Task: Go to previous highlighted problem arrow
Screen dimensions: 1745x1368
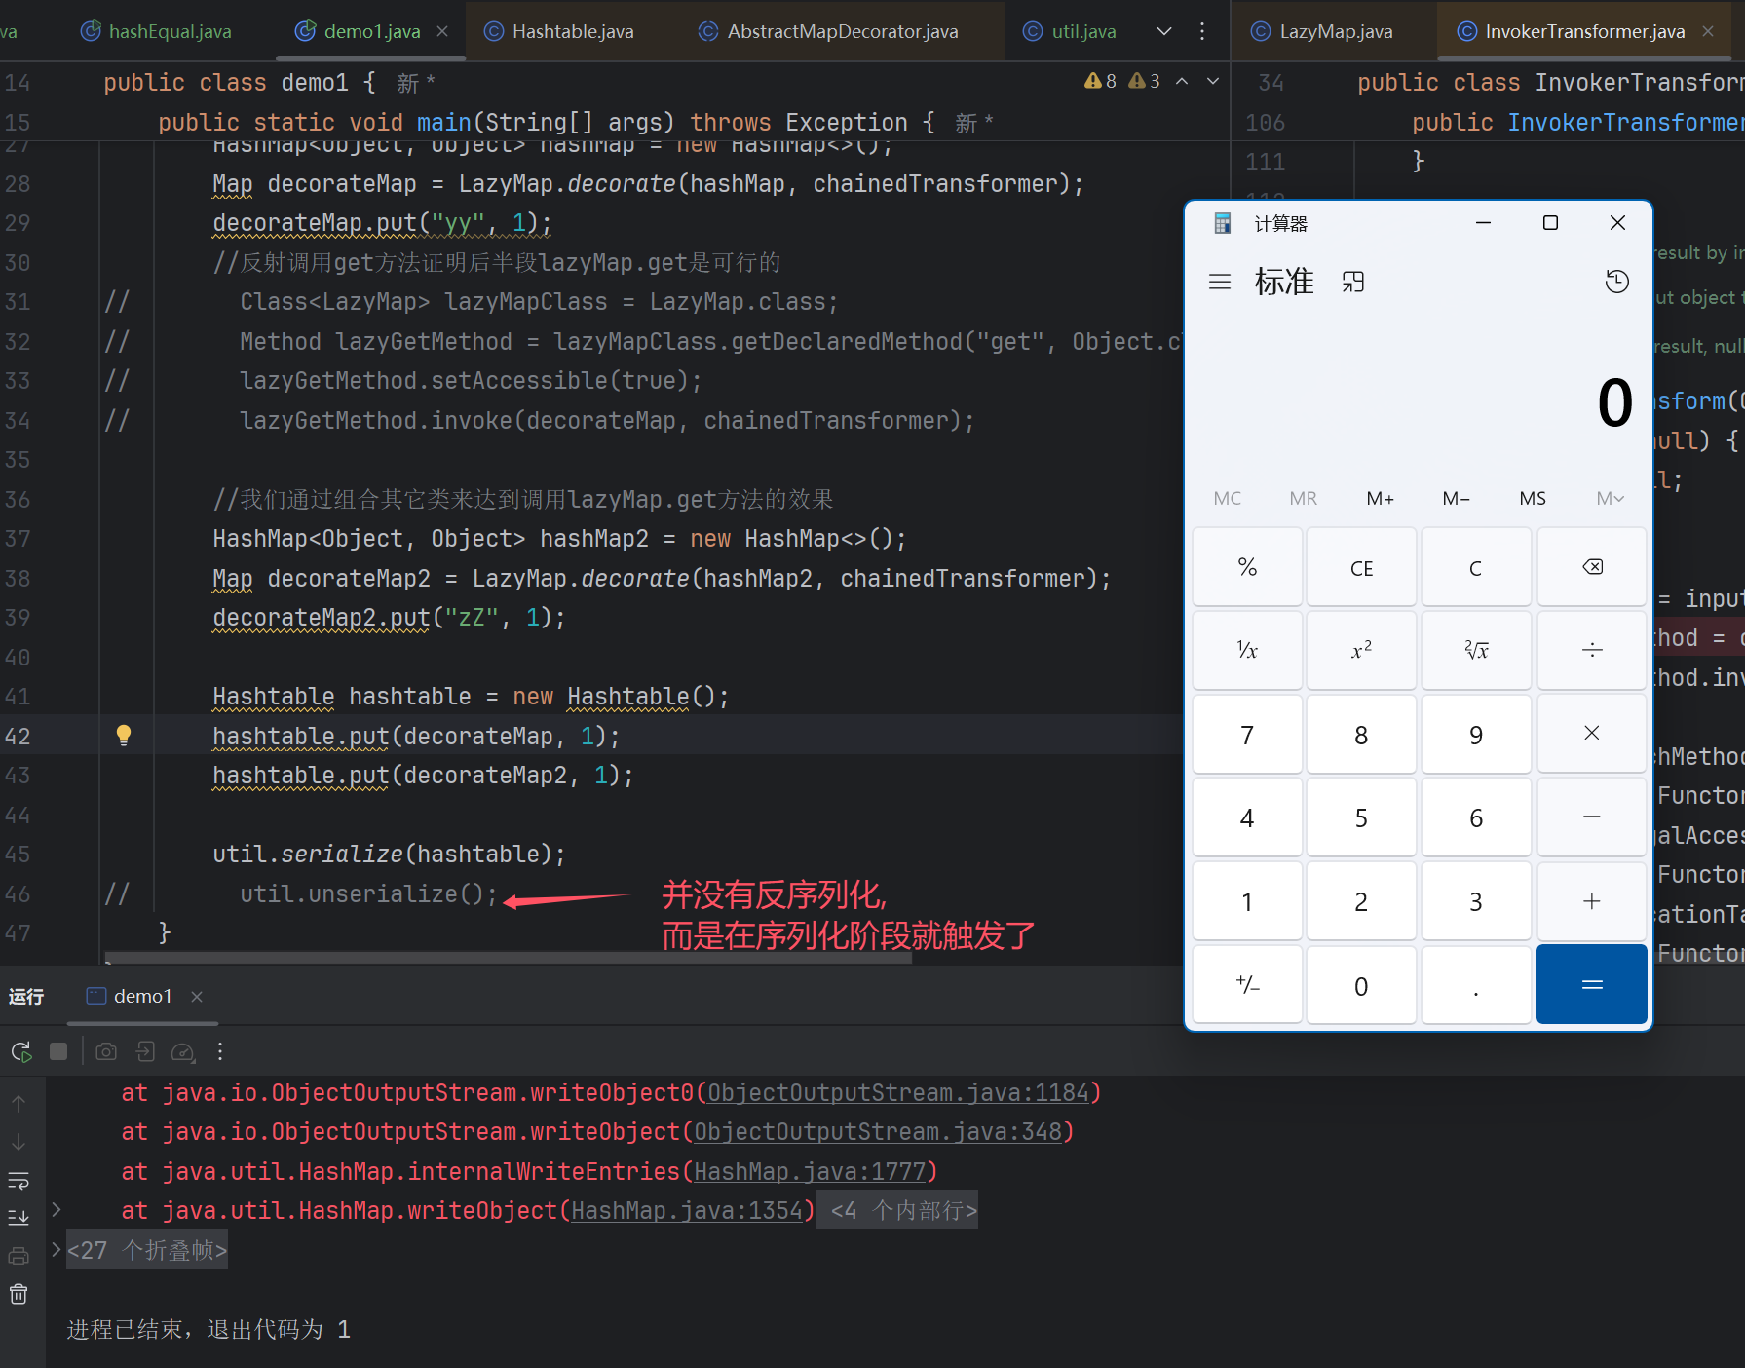Action: tap(1182, 82)
